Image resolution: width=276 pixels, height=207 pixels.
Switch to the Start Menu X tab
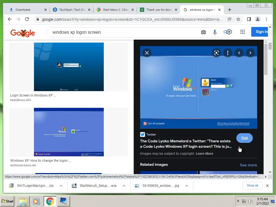point(116,10)
